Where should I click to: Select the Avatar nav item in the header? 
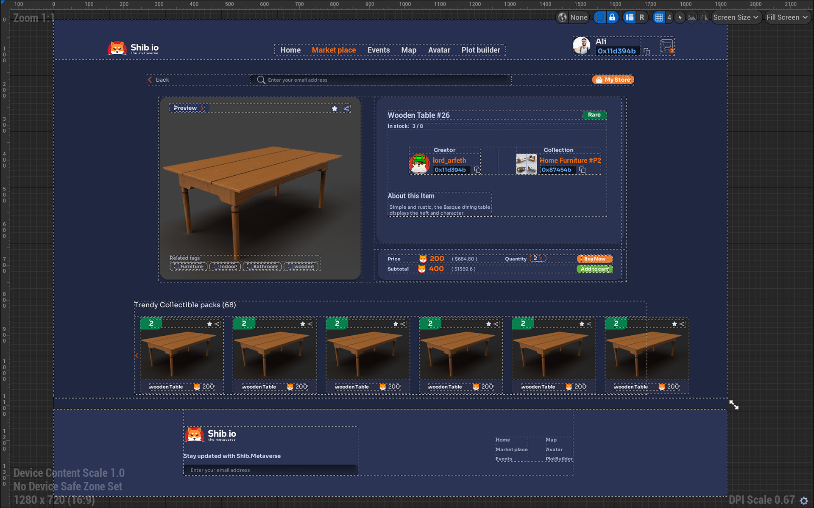439,50
